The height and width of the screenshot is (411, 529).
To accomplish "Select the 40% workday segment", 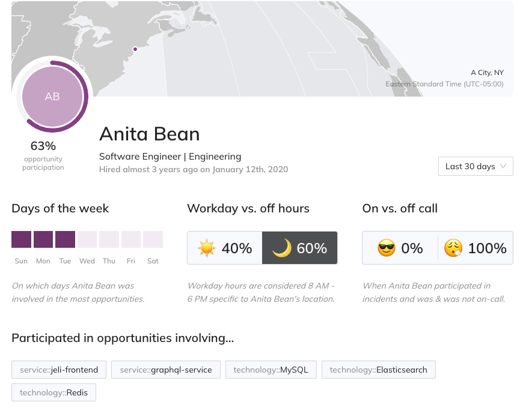I will pyautogui.click(x=225, y=248).
